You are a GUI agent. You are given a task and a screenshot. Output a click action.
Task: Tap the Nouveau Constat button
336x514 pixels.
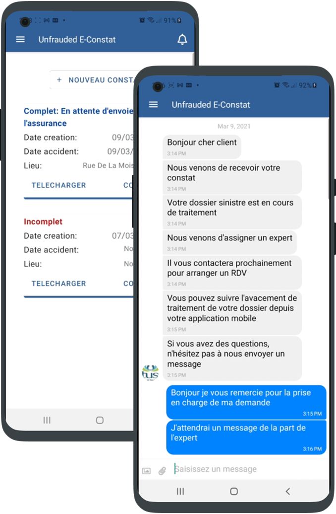coord(95,79)
